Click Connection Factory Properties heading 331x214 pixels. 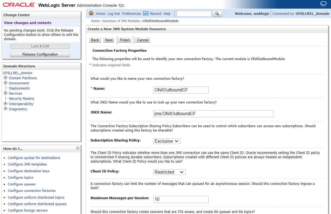pos(119,50)
